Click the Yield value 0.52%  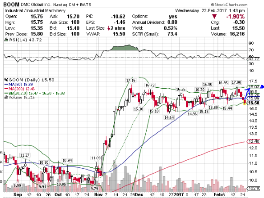[171, 28]
